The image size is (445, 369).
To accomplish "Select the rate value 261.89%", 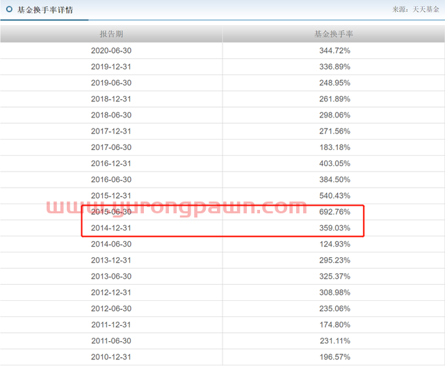I will tap(334, 99).
